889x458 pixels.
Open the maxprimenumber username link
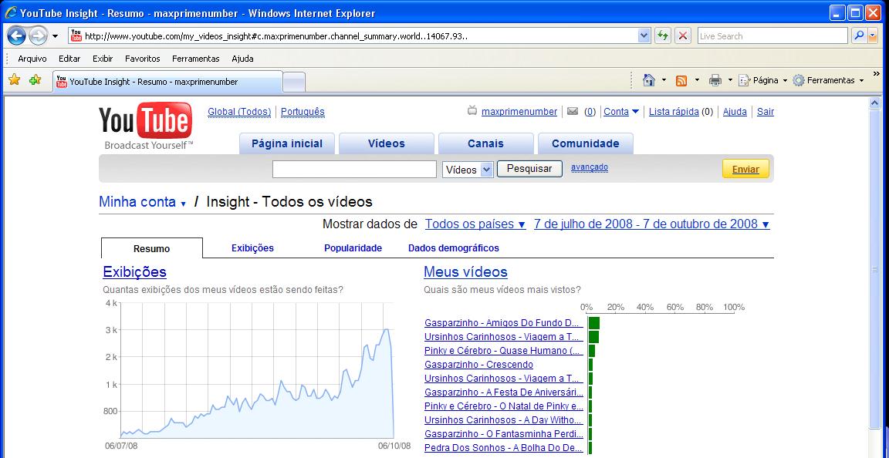[519, 112]
